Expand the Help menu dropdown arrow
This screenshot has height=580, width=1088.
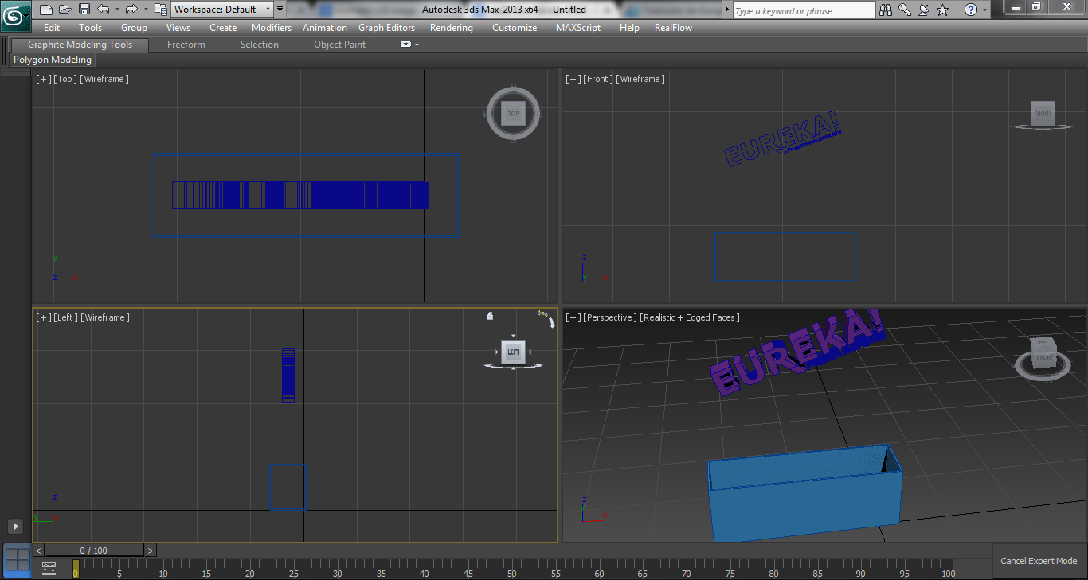point(985,10)
